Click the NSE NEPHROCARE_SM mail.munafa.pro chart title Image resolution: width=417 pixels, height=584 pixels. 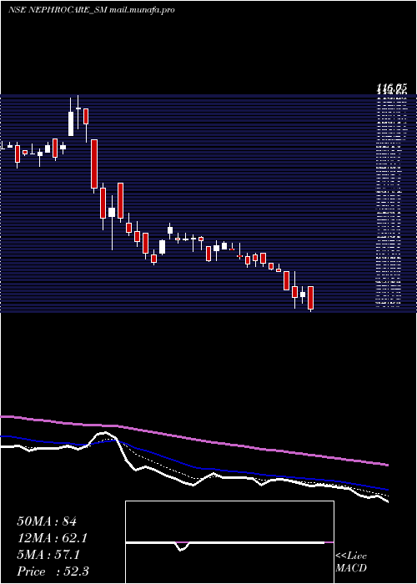coord(91,10)
